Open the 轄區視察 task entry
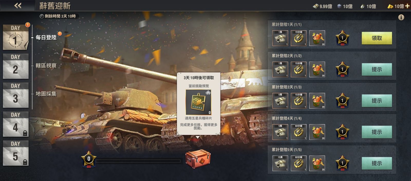 46,66
